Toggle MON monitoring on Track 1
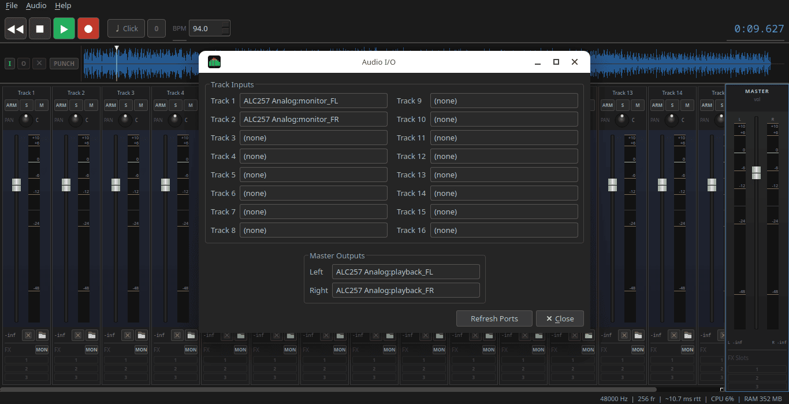789x404 pixels. click(42, 350)
